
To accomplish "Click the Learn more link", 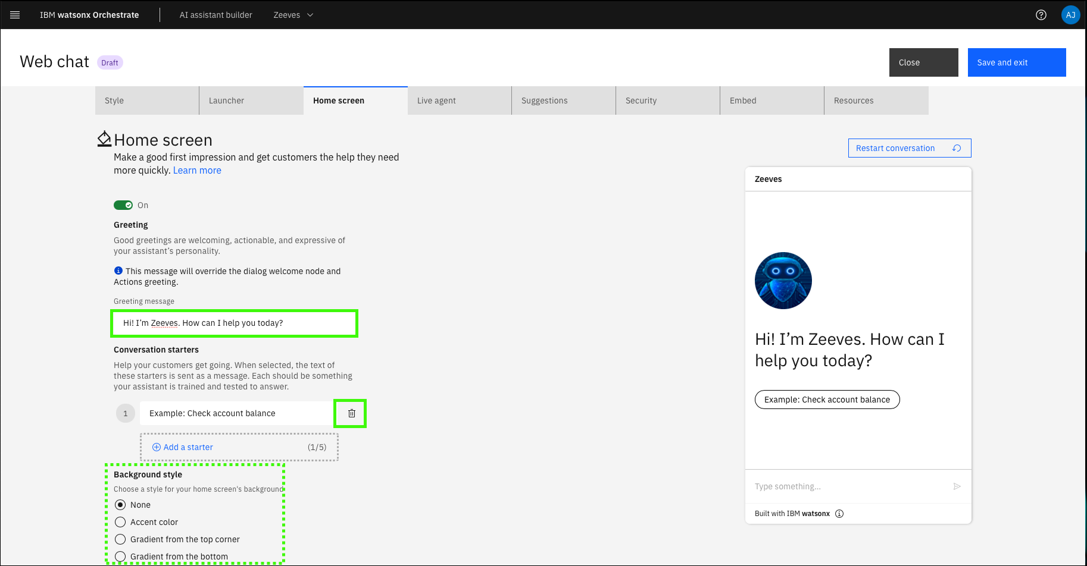I will pos(197,171).
